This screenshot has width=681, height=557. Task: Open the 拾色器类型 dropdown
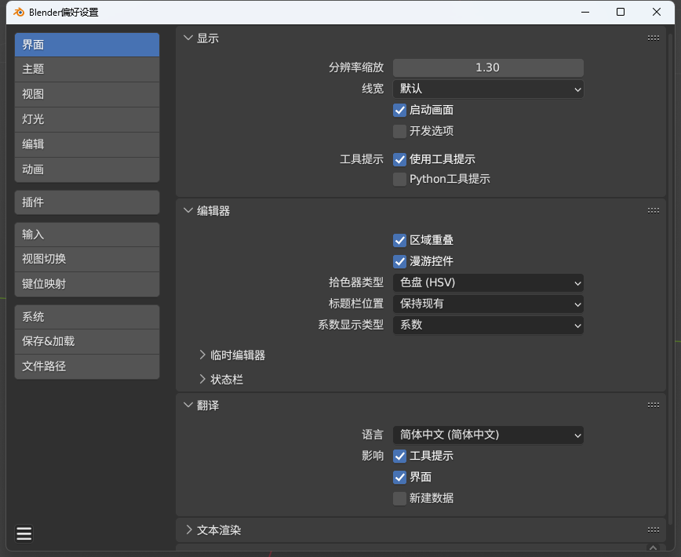coord(488,283)
